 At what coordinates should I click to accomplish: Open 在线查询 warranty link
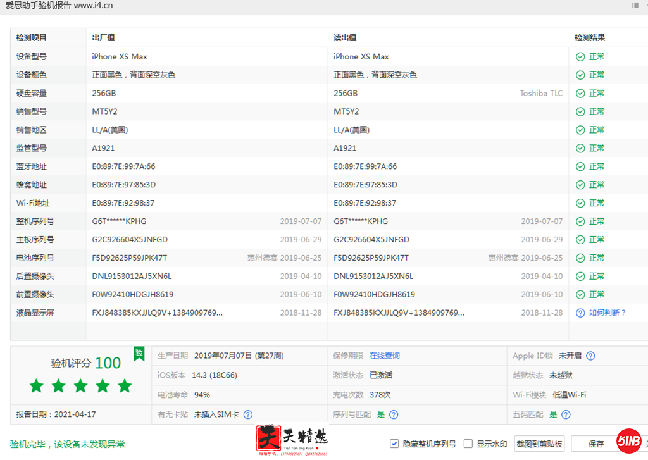[385, 356]
